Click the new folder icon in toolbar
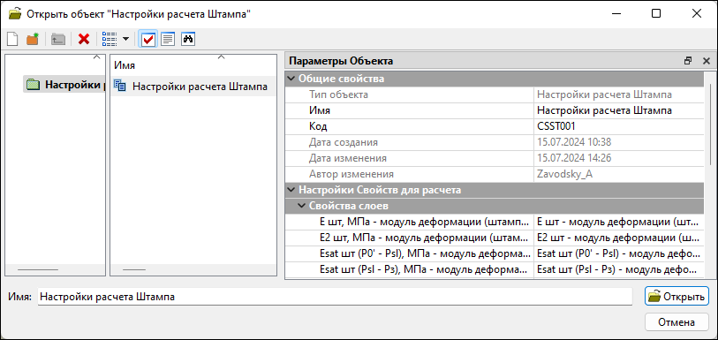Image resolution: width=718 pixels, height=340 pixels. point(33,40)
